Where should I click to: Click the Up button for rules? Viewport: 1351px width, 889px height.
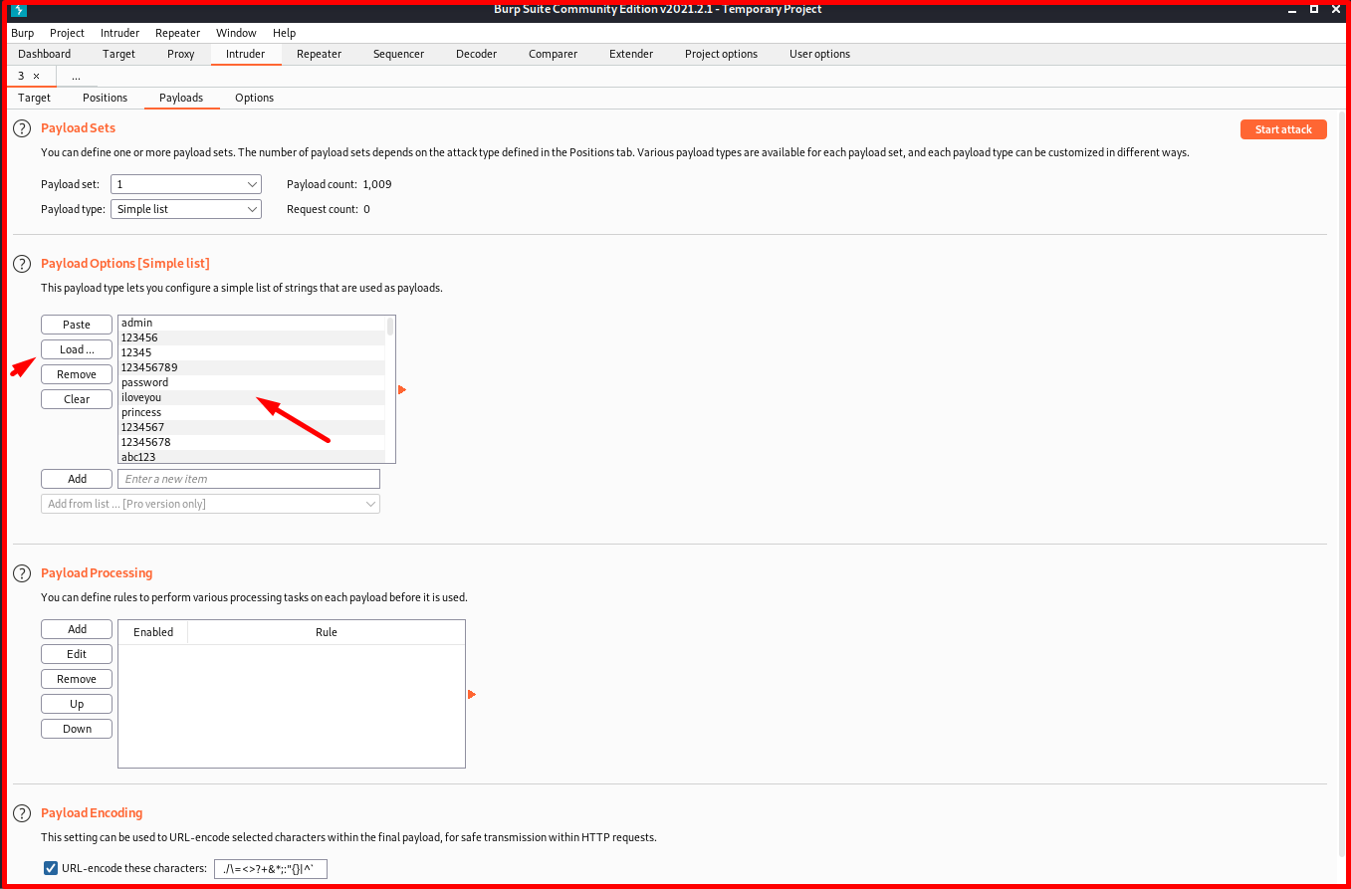(x=77, y=704)
